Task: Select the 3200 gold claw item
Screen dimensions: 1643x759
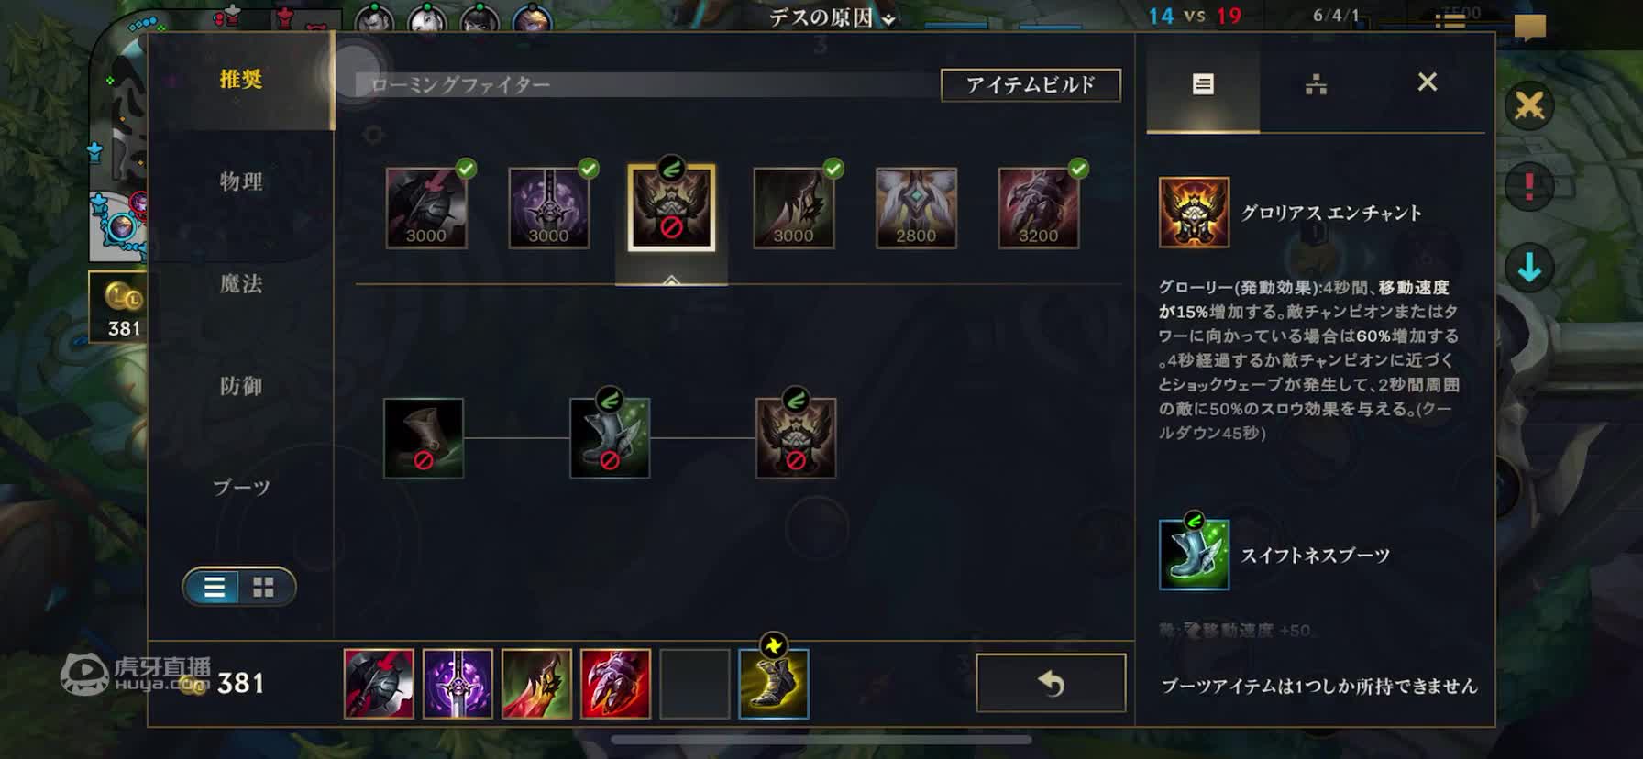Action: tap(1039, 208)
